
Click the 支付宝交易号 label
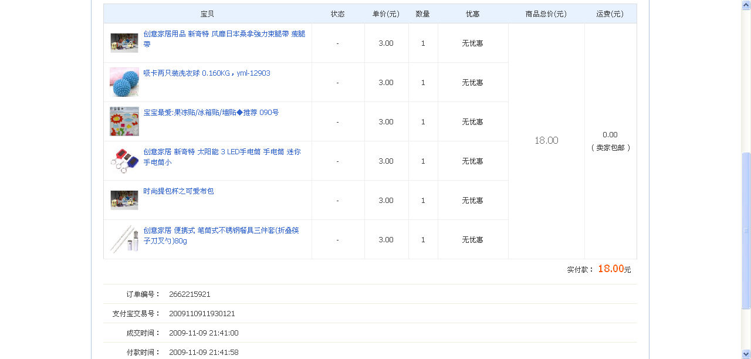click(136, 314)
